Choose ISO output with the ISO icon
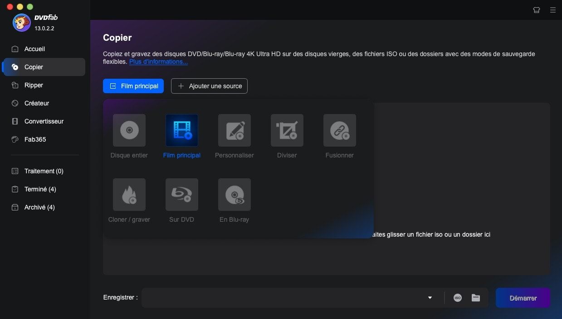Image resolution: width=562 pixels, height=319 pixels. 458,298
